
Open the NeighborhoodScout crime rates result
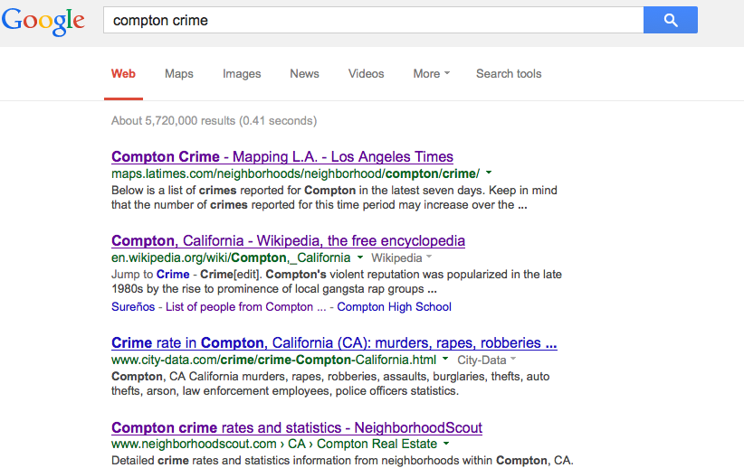click(297, 427)
